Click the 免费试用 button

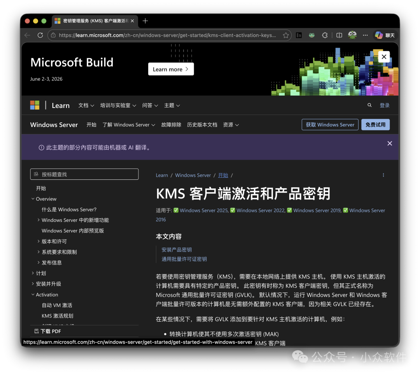(x=375, y=124)
